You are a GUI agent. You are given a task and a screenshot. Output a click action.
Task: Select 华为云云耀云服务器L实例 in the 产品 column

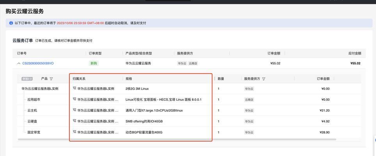pos(40,89)
